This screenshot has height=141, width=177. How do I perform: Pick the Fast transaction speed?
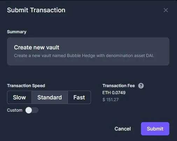coord(79,97)
